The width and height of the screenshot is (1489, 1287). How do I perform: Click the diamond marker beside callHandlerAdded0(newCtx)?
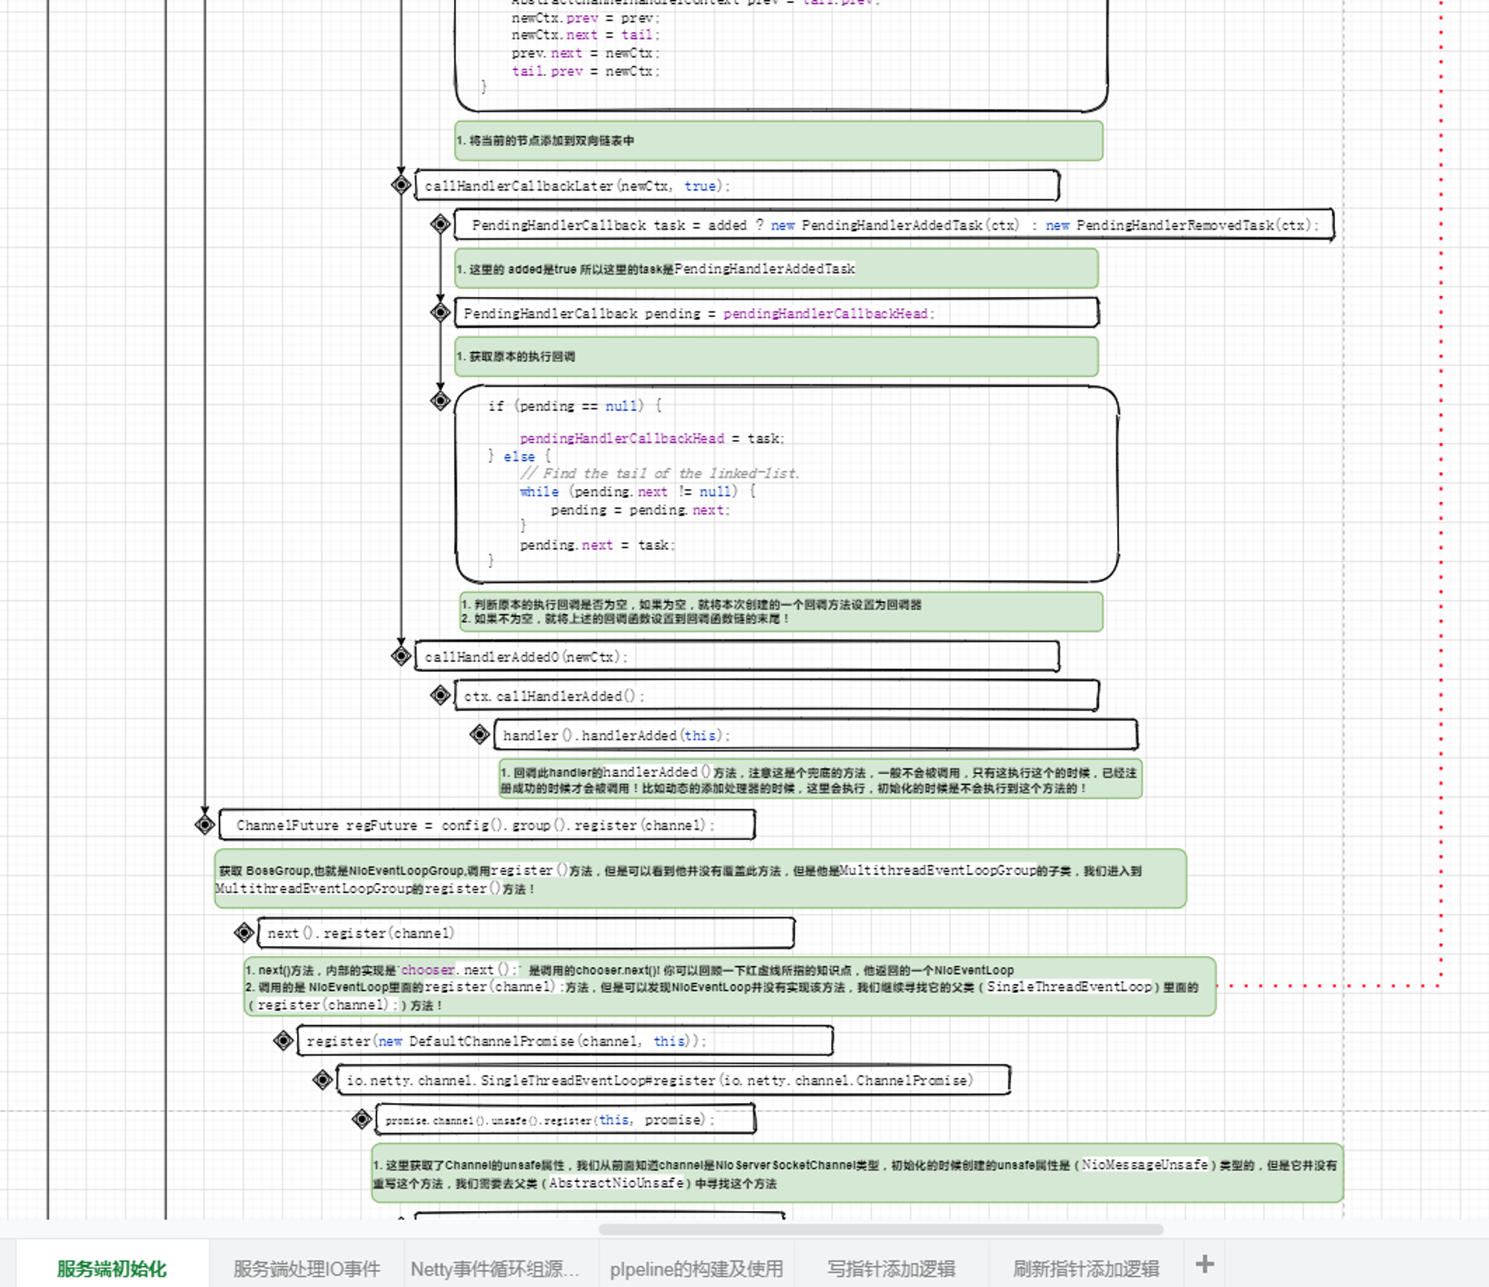tap(401, 656)
